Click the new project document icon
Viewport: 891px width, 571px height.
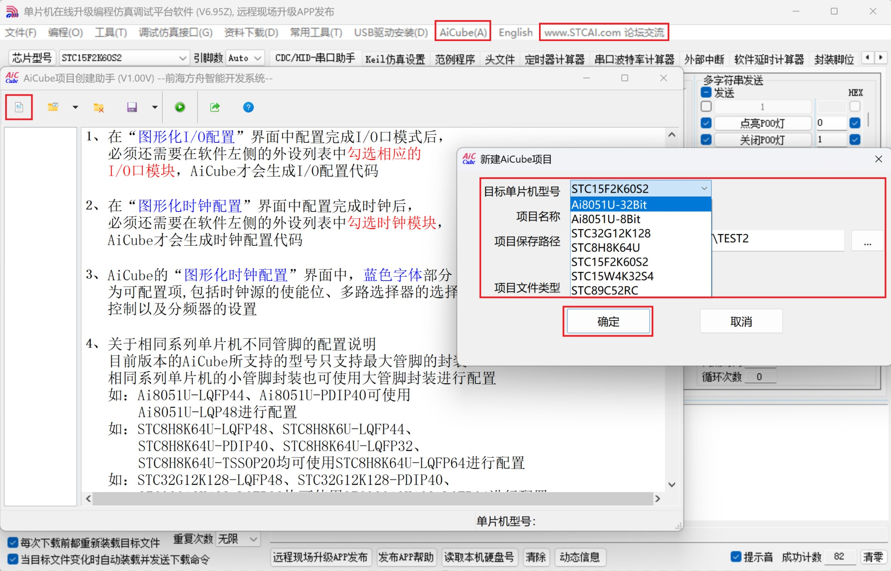point(19,107)
